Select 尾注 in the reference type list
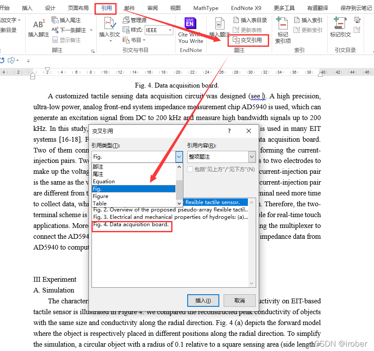Image resolution: width=374 pixels, height=351 pixels. pyautogui.click(x=133, y=174)
